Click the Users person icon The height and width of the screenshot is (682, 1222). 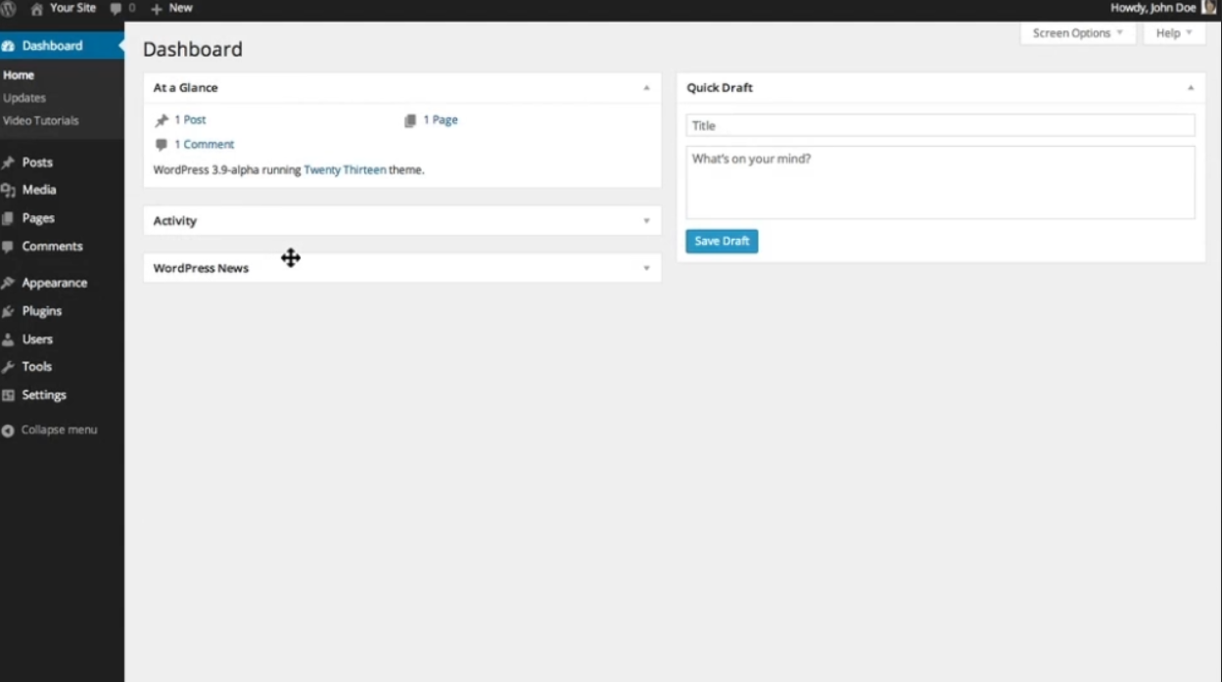pyautogui.click(x=8, y=340)
